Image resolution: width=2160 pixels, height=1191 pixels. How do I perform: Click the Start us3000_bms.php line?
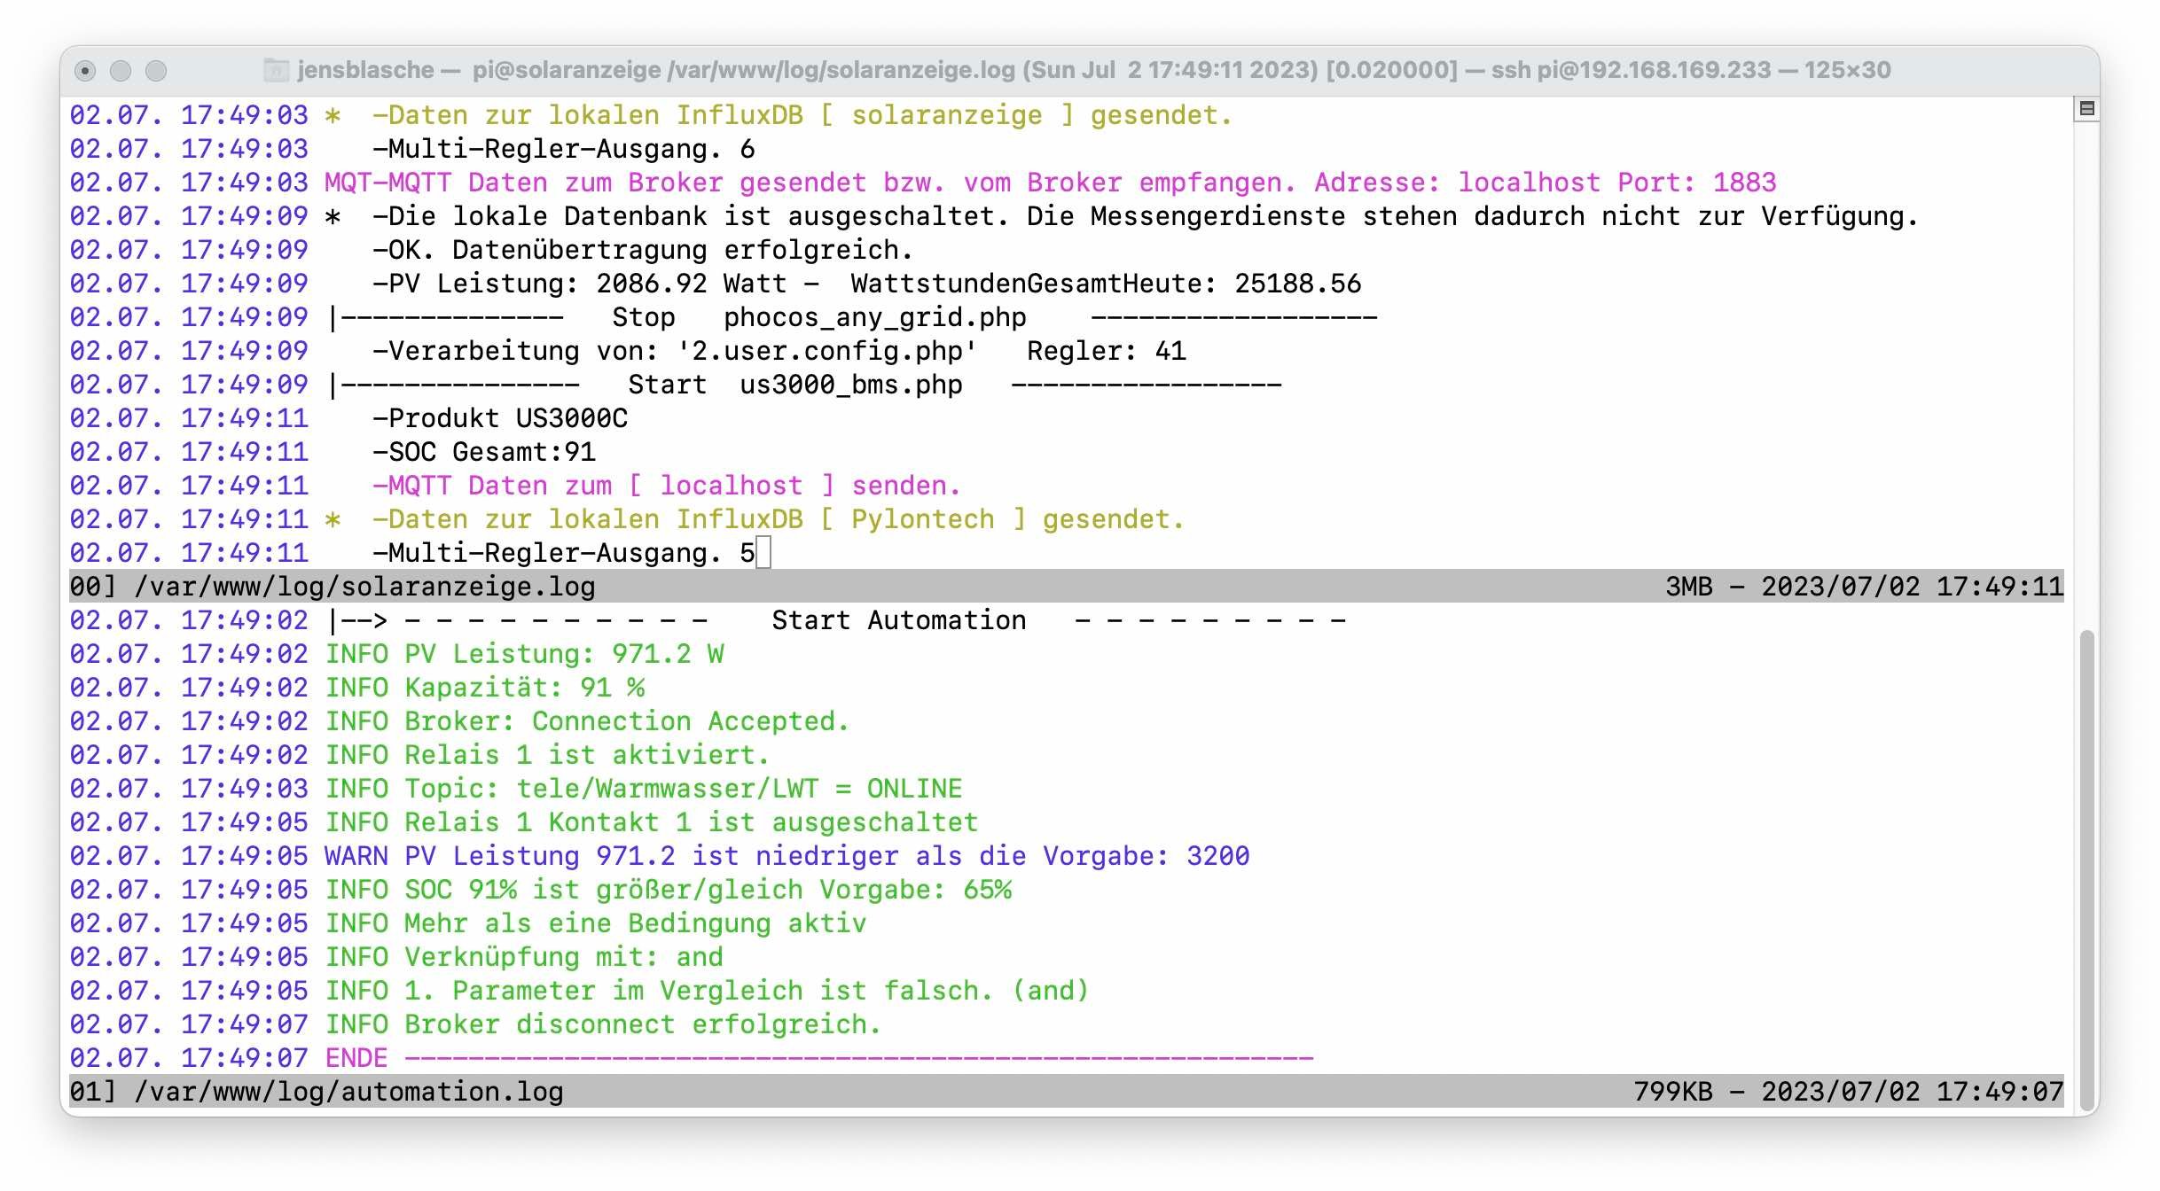click(x=794, y=385)
